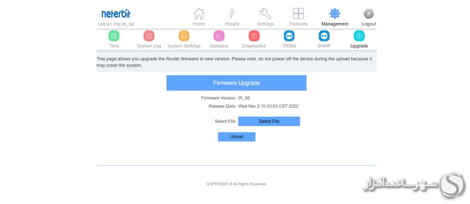Select the SNMP submenu label

[324, 46]
